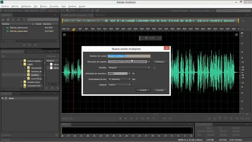The height and width of the screenshot is (142, 252).
Task: Open Velocidad de muestreo dropdown arrow
Action: (129, 73)
